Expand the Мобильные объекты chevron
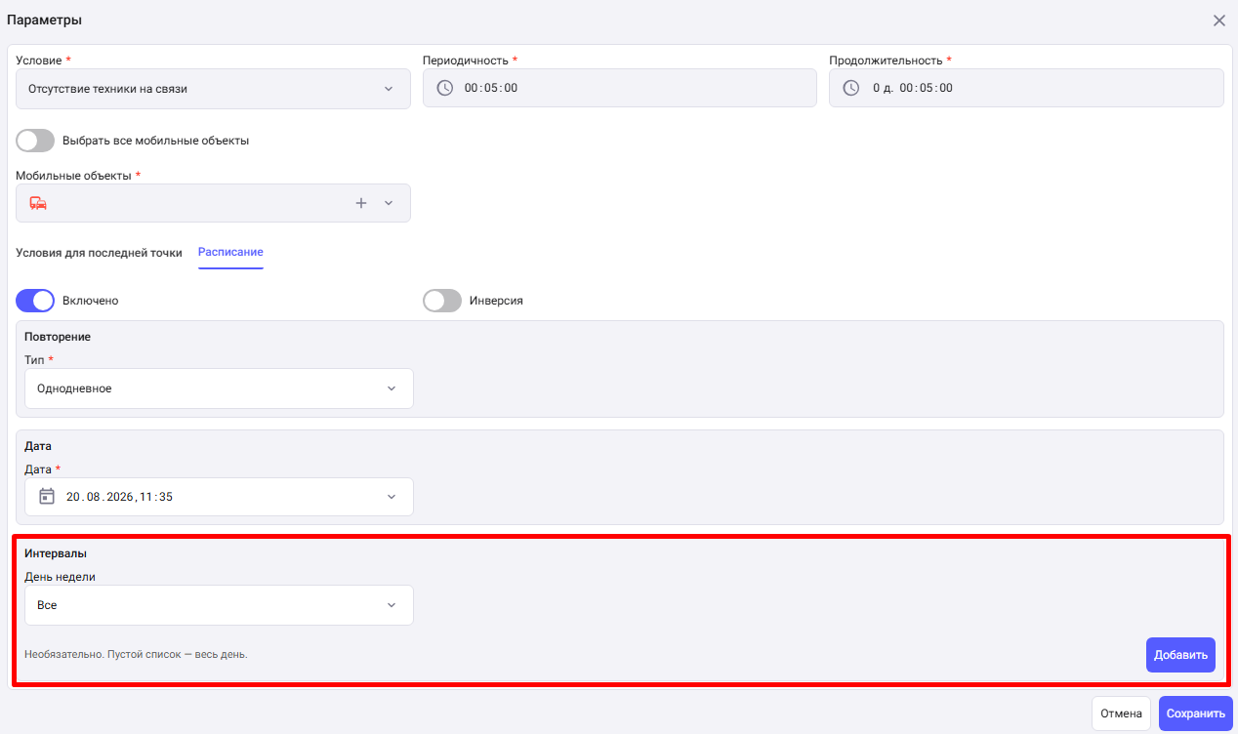 point(389,203)
